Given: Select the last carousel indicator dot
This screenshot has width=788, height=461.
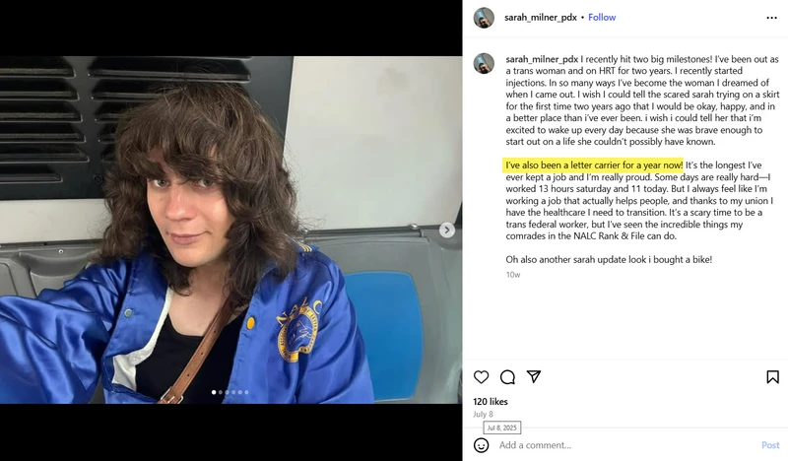Looking at the screenshot, I should pos(246,392).
